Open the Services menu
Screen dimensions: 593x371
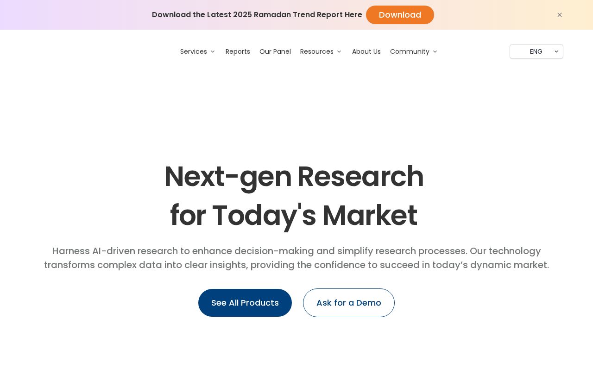194,51
